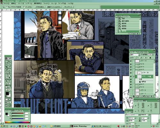Select the Slice tool
This screenshot has height=128, width=160.
coord(10,67)
